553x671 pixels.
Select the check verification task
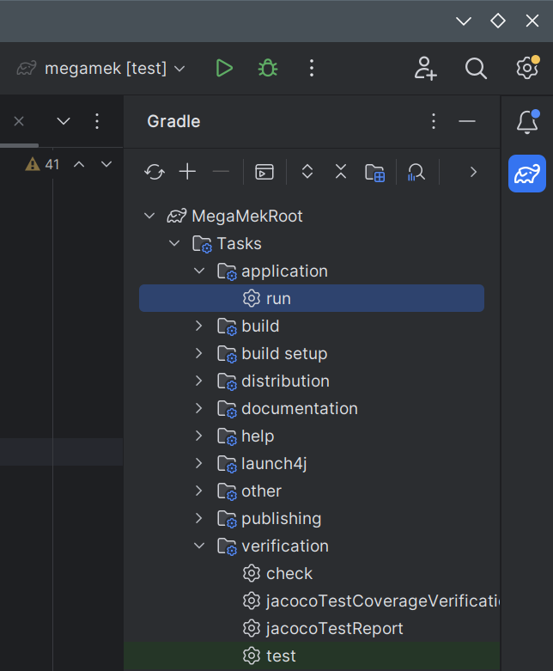(289, 574)
